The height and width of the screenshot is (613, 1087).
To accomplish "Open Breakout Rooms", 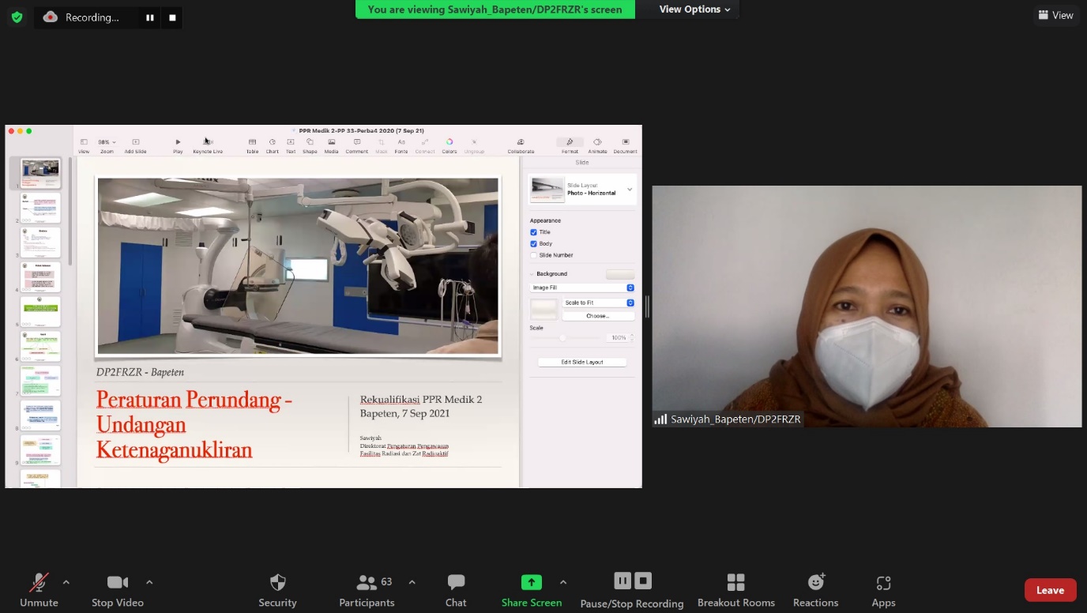I will pyautogui.click(x=736, y=590).
